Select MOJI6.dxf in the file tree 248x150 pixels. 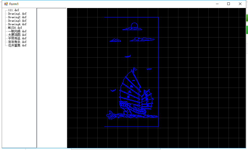click(x=15, y=28)
